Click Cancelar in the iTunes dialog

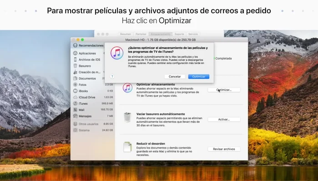pyautogui.click(x=175, y=77)
